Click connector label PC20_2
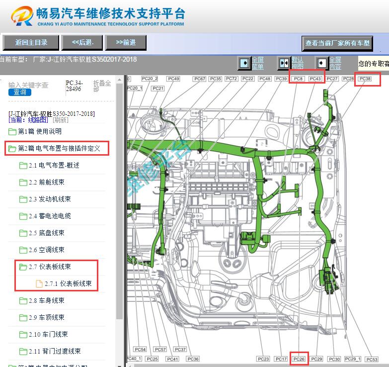Image resolution: width=389 pixels, height=367 pixels. (x=150, y=79)
